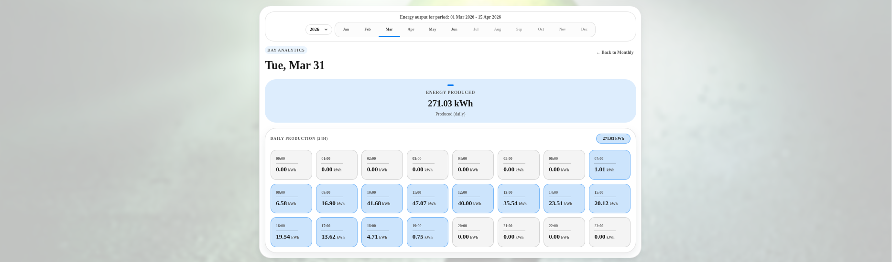Click the 271.03 kWh total pill badge
This screenshot has height=262, width=892.
[x=613, y=138]
